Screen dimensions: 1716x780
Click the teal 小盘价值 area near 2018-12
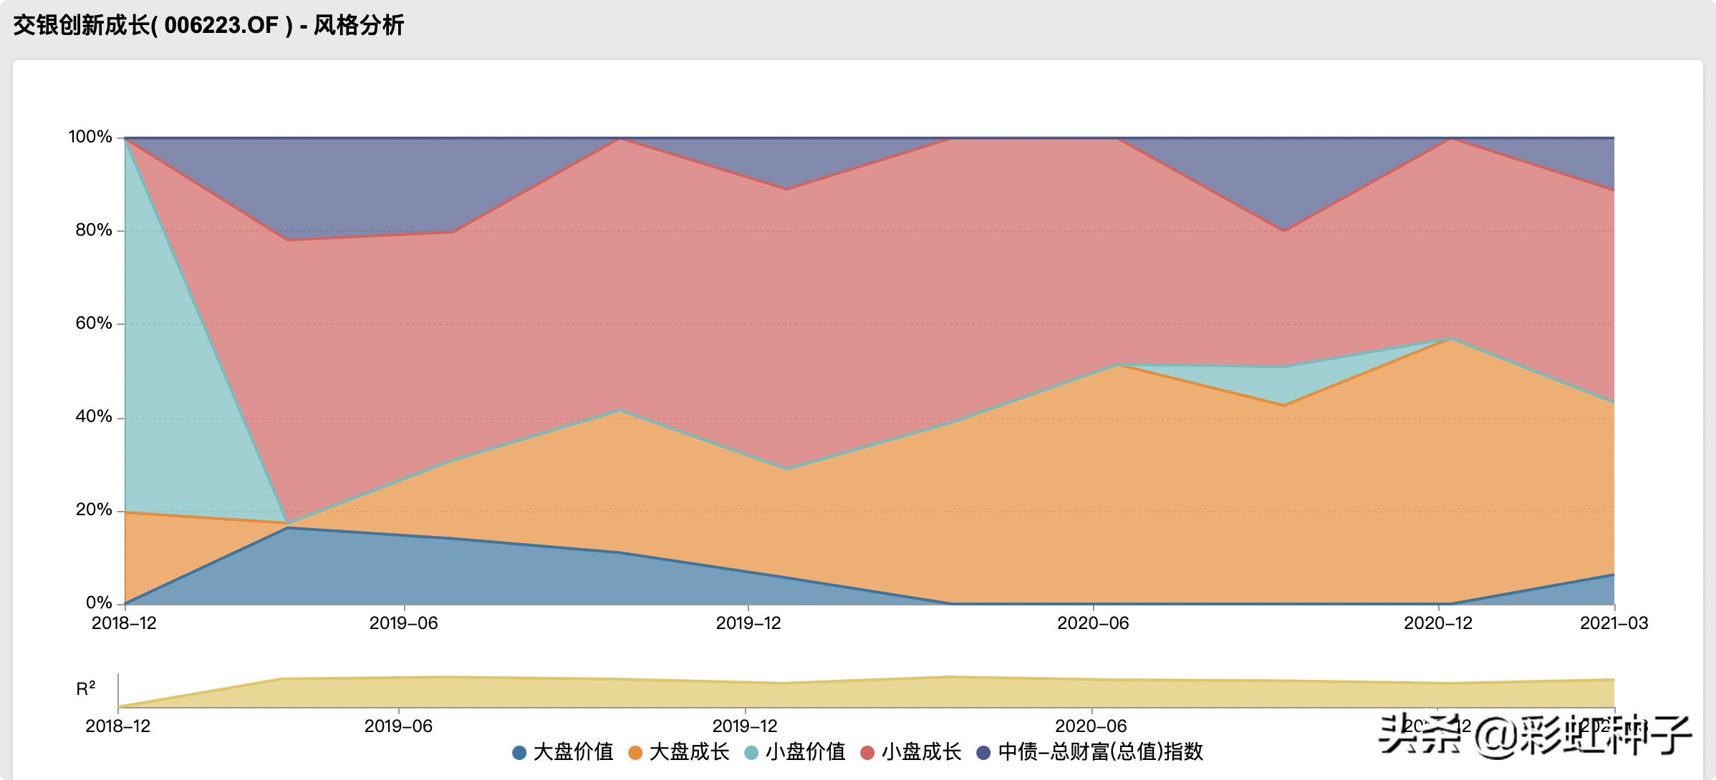(x=154, y=372)
